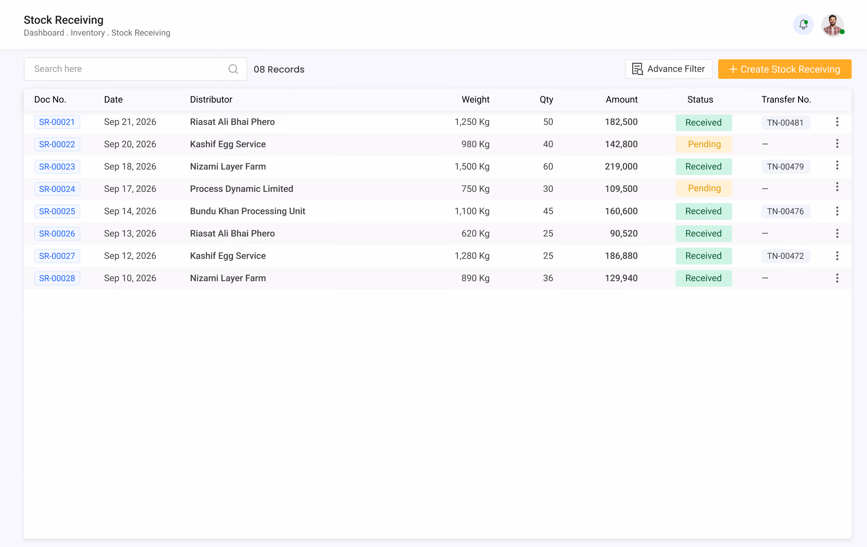Open row actions menu for SR-00021
This screenshot has width=867, height=547.
tap(837, 122)
